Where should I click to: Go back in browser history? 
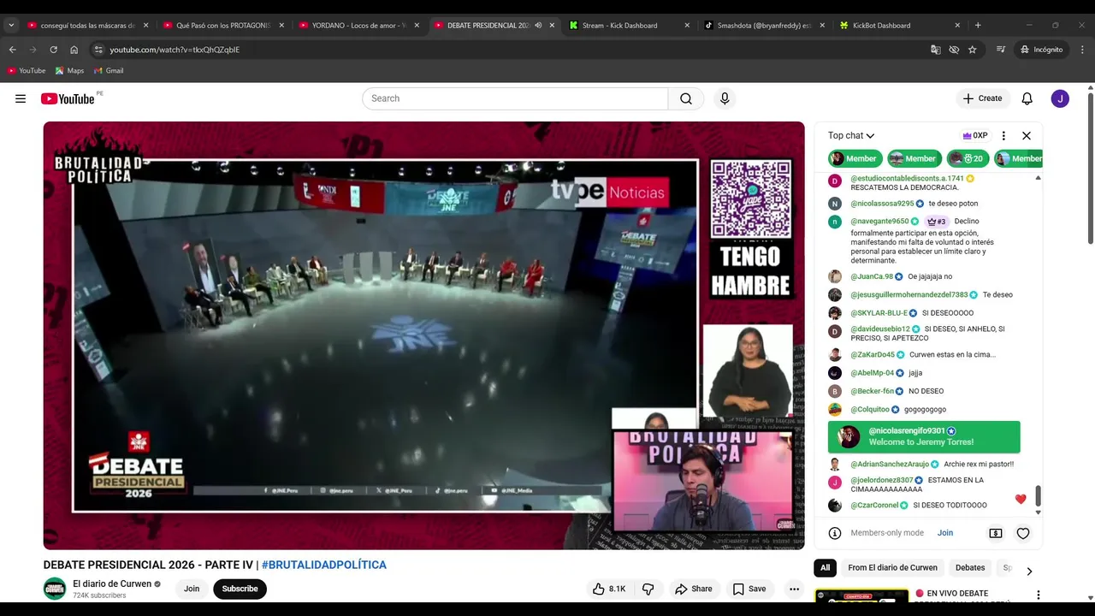tap(12, 50)
